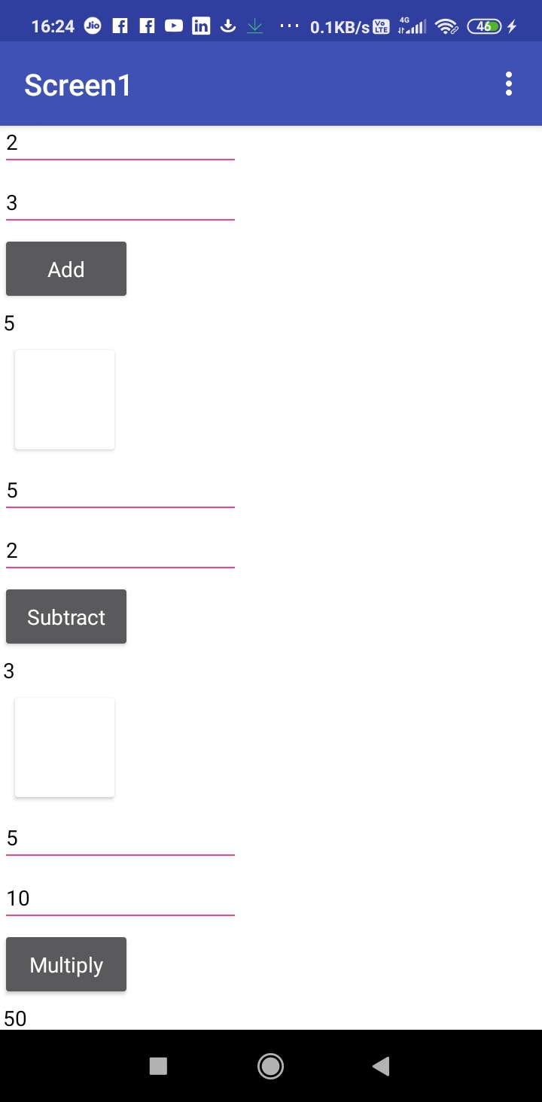Focus the subtraction field containing 2
The width and height of the screenshot is (542, 1102).
[120, 551]
